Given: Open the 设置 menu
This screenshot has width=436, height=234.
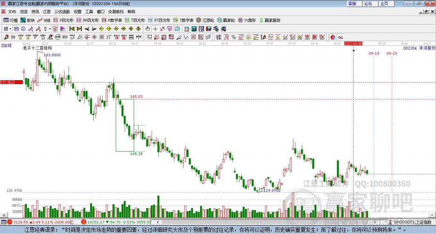Looking at the screenshot, I should coord(77,11).
